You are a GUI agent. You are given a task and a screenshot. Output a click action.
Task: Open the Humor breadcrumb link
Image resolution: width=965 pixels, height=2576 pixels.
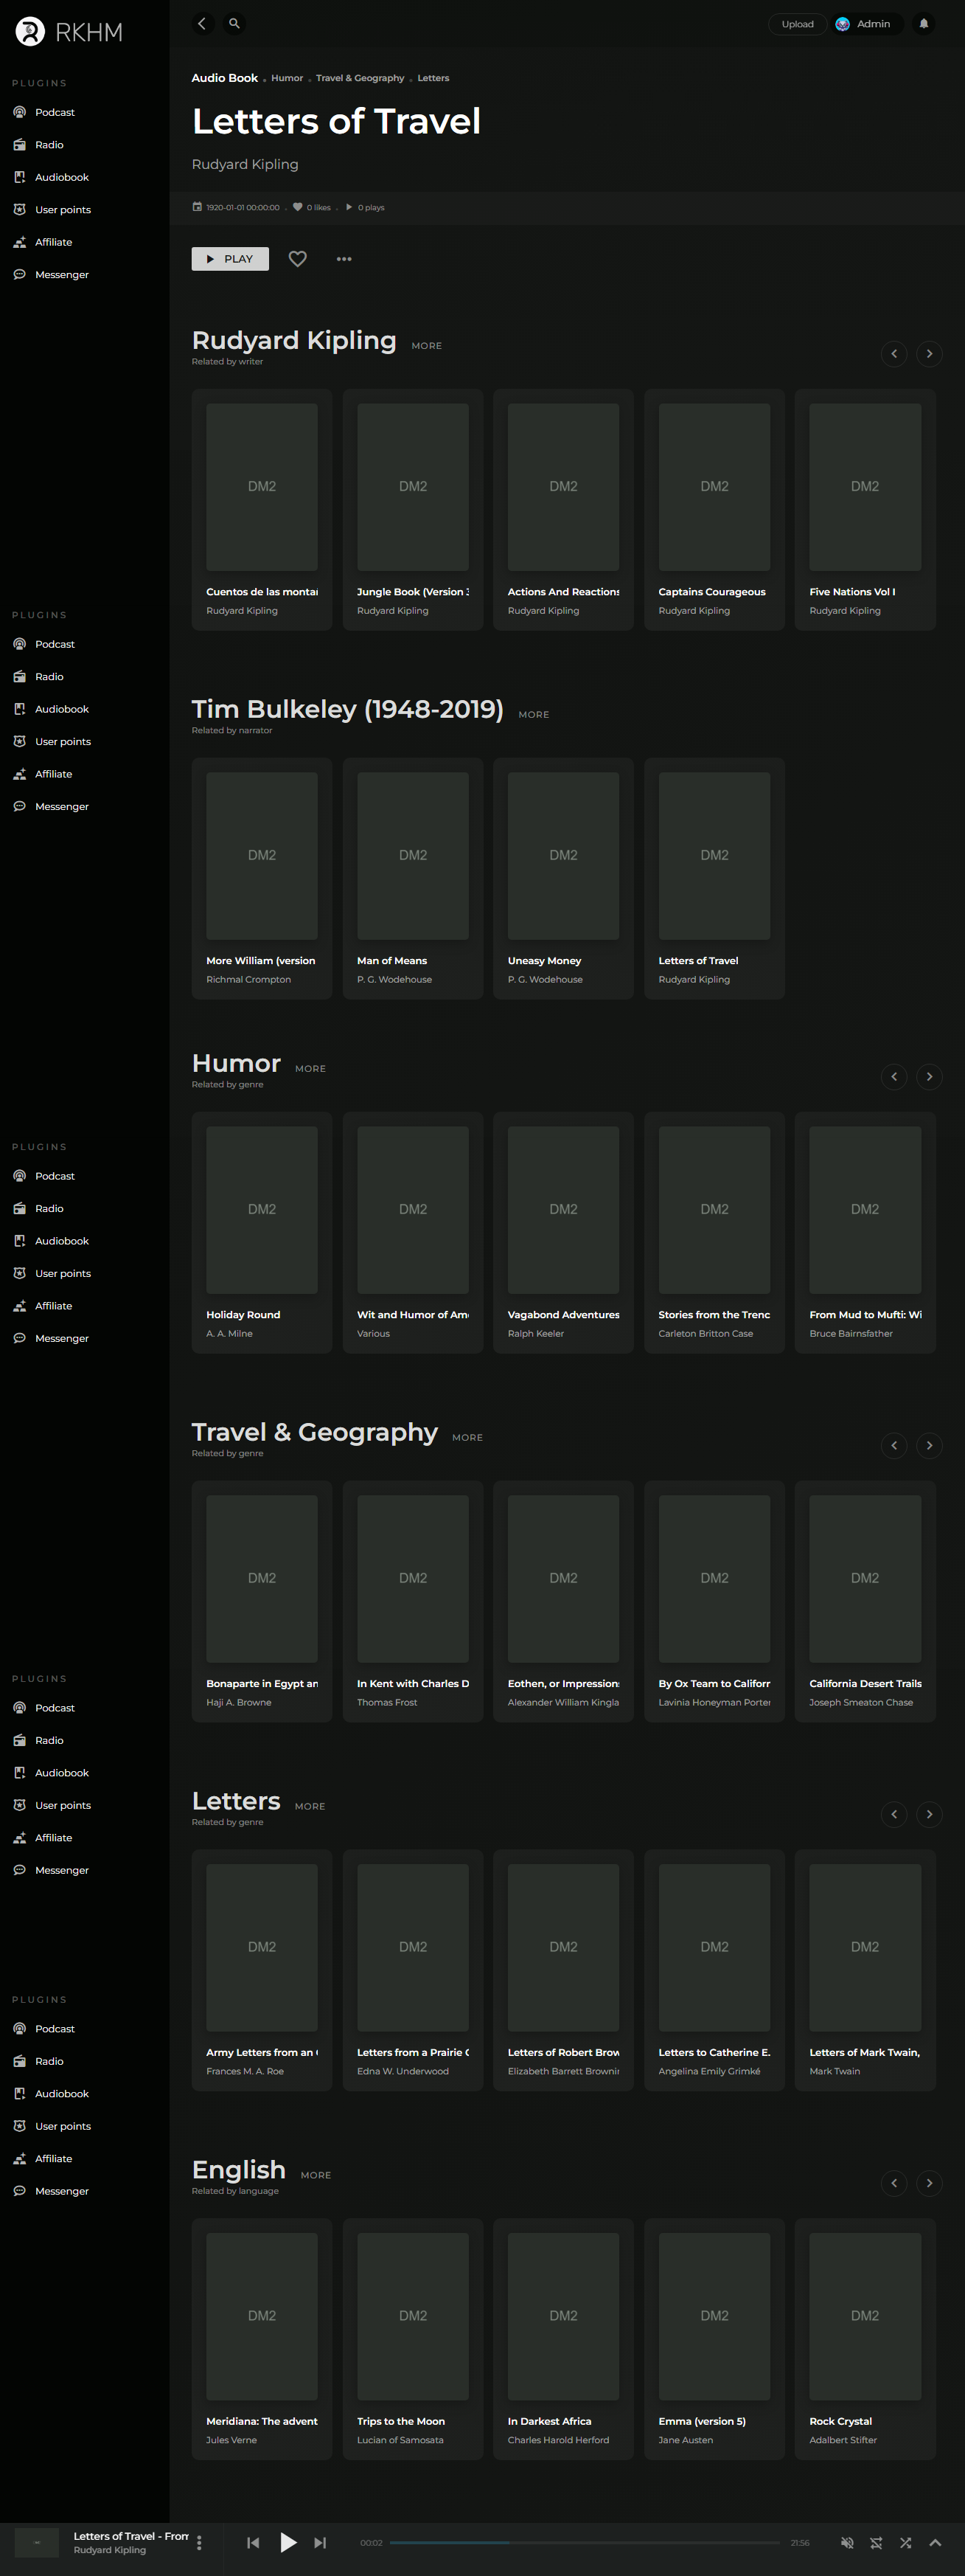pyautogui.click(x=287, y=78)
